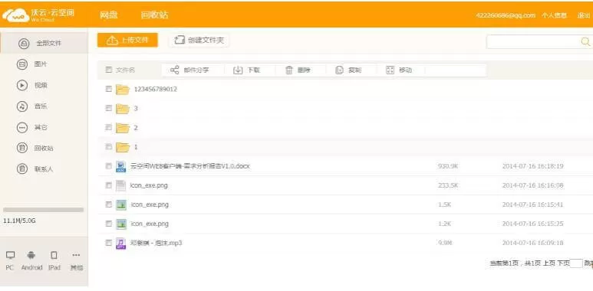Viewport: 593px width, 291px height.
Task: Click the 邮件分享 share icon in toolbar
Action: click(x=174, y=70)
